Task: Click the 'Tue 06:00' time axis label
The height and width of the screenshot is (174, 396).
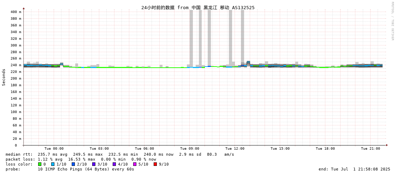Action: pos(144,149)
